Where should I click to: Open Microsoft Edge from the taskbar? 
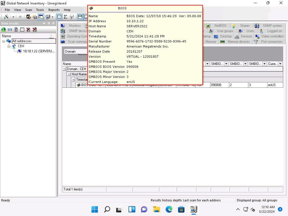pyautogui.click(x=169, y=209)
